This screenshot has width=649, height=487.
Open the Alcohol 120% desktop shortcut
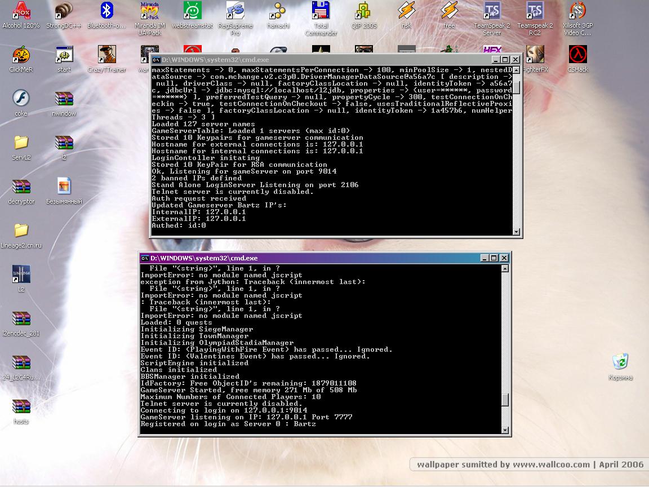pos(21,11)
